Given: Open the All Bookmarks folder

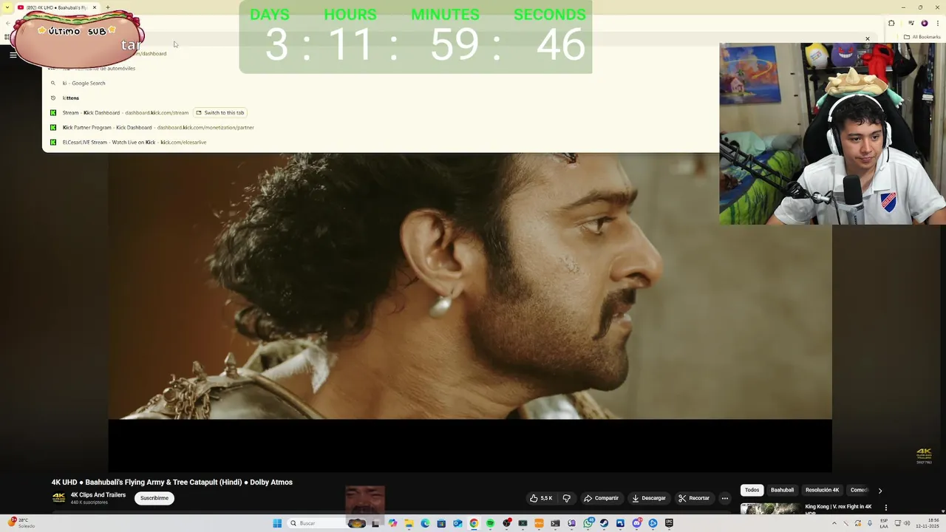Looking at the screenshot, I should (922, 37).
